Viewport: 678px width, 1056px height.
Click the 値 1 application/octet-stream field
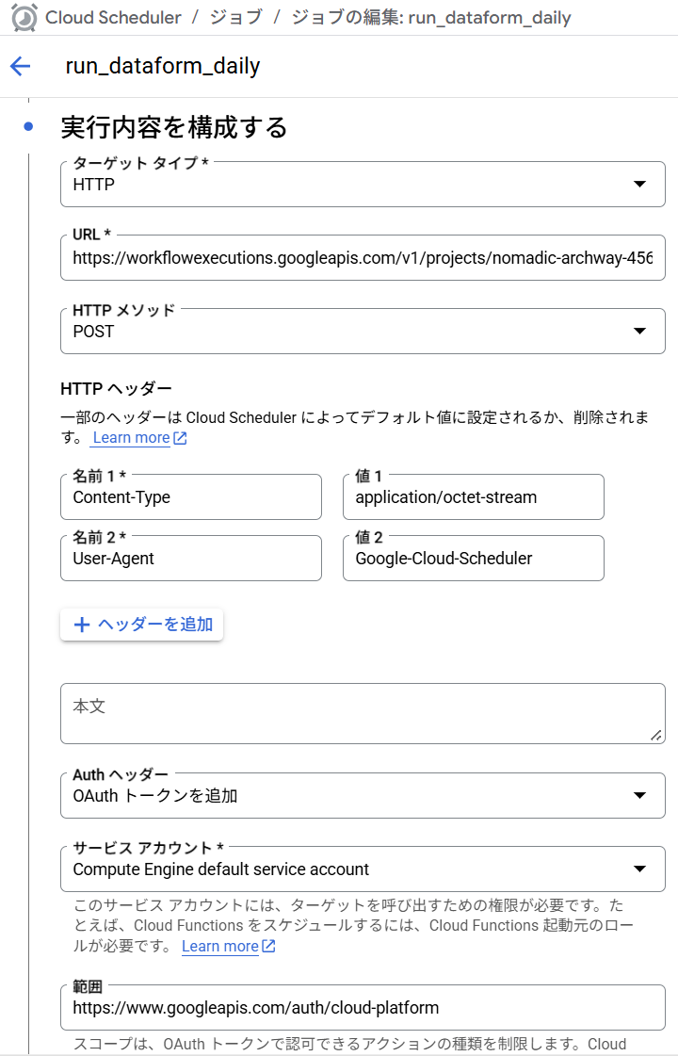click(x=474, y=497)
